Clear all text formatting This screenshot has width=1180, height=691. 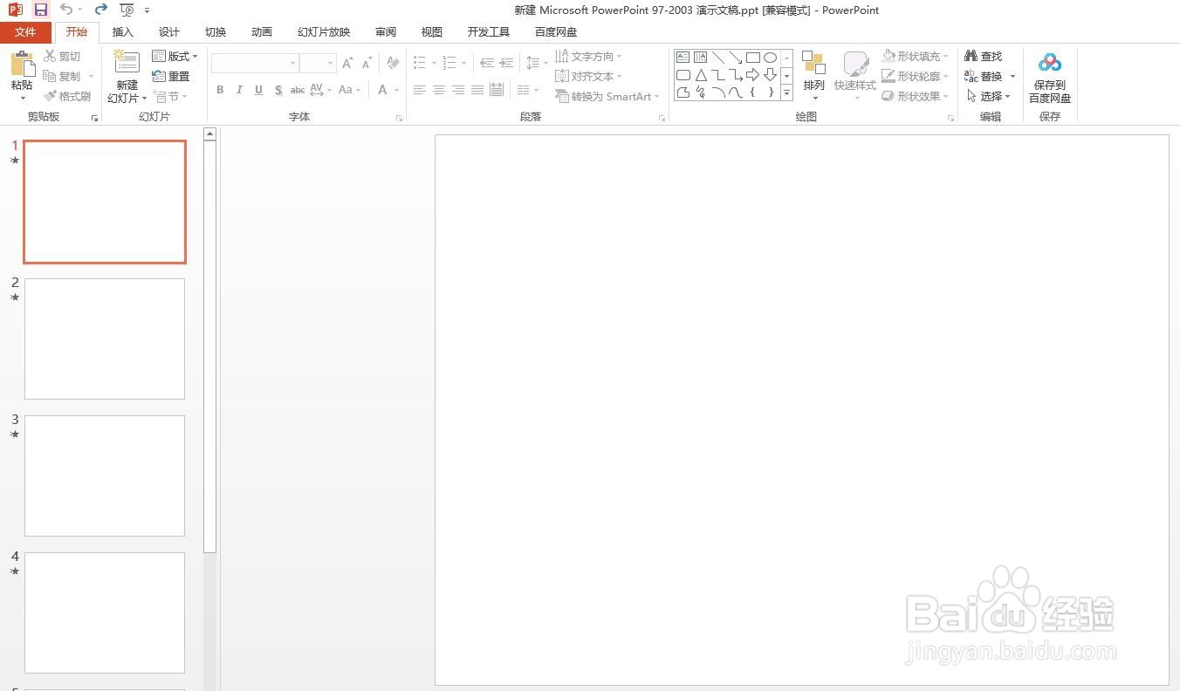393,63
